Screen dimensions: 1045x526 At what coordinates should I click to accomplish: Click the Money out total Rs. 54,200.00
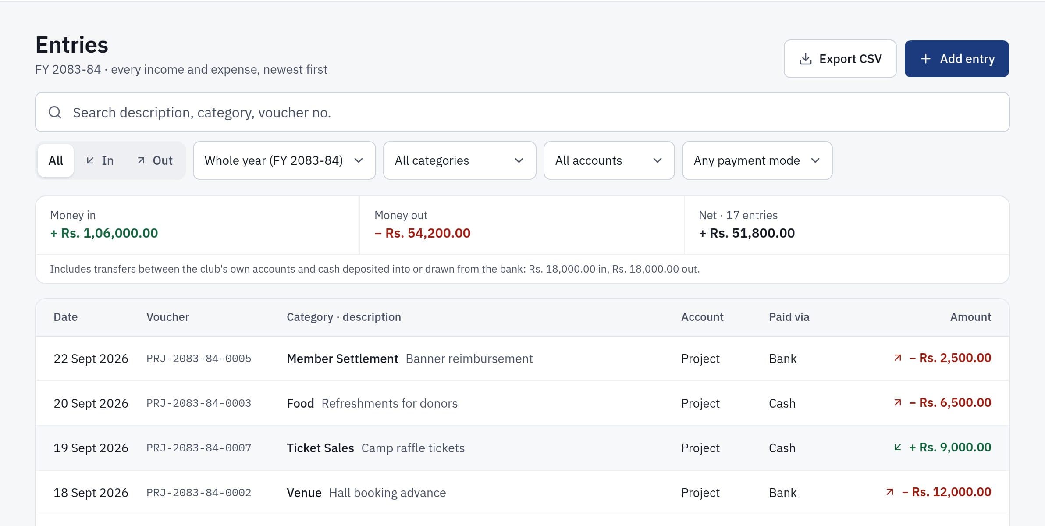(x=422, y=233)
